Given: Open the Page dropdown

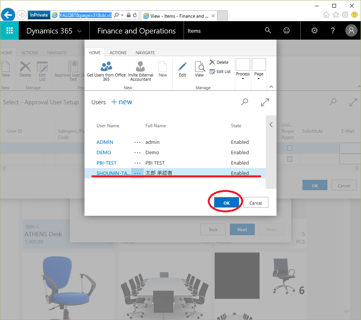Looking at the screenshot, I should click(258, 69).
